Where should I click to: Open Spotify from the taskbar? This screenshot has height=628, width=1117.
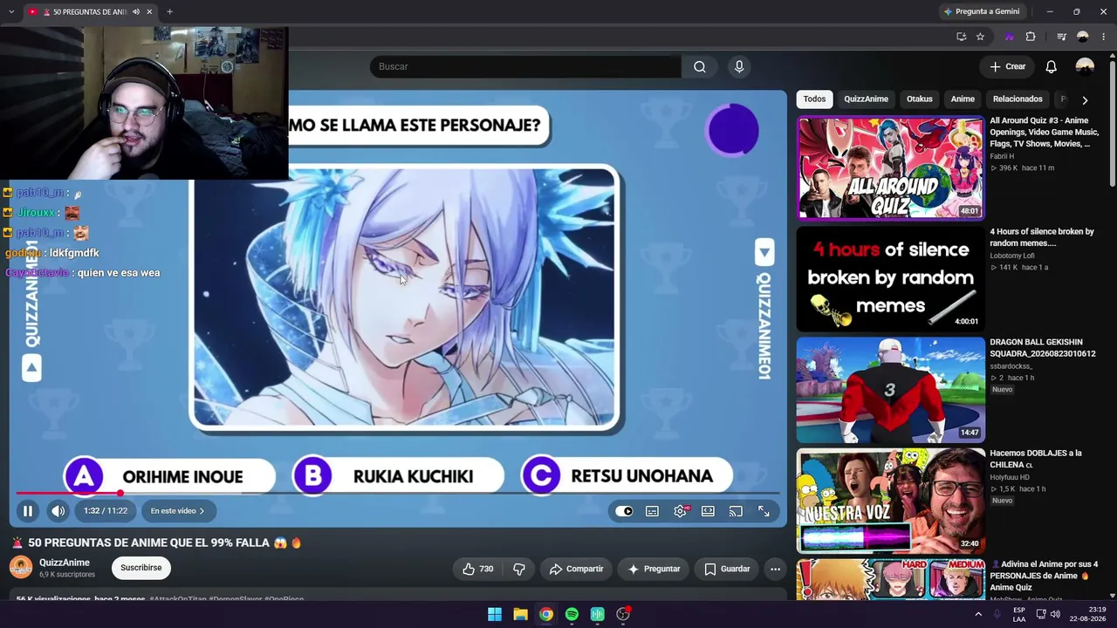572,614
